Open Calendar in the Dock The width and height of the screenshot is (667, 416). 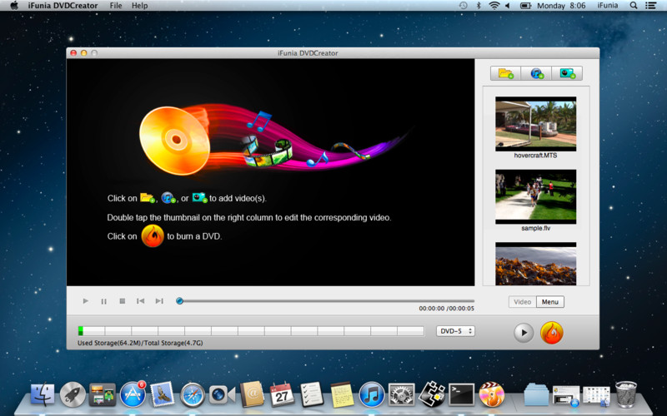282,394
